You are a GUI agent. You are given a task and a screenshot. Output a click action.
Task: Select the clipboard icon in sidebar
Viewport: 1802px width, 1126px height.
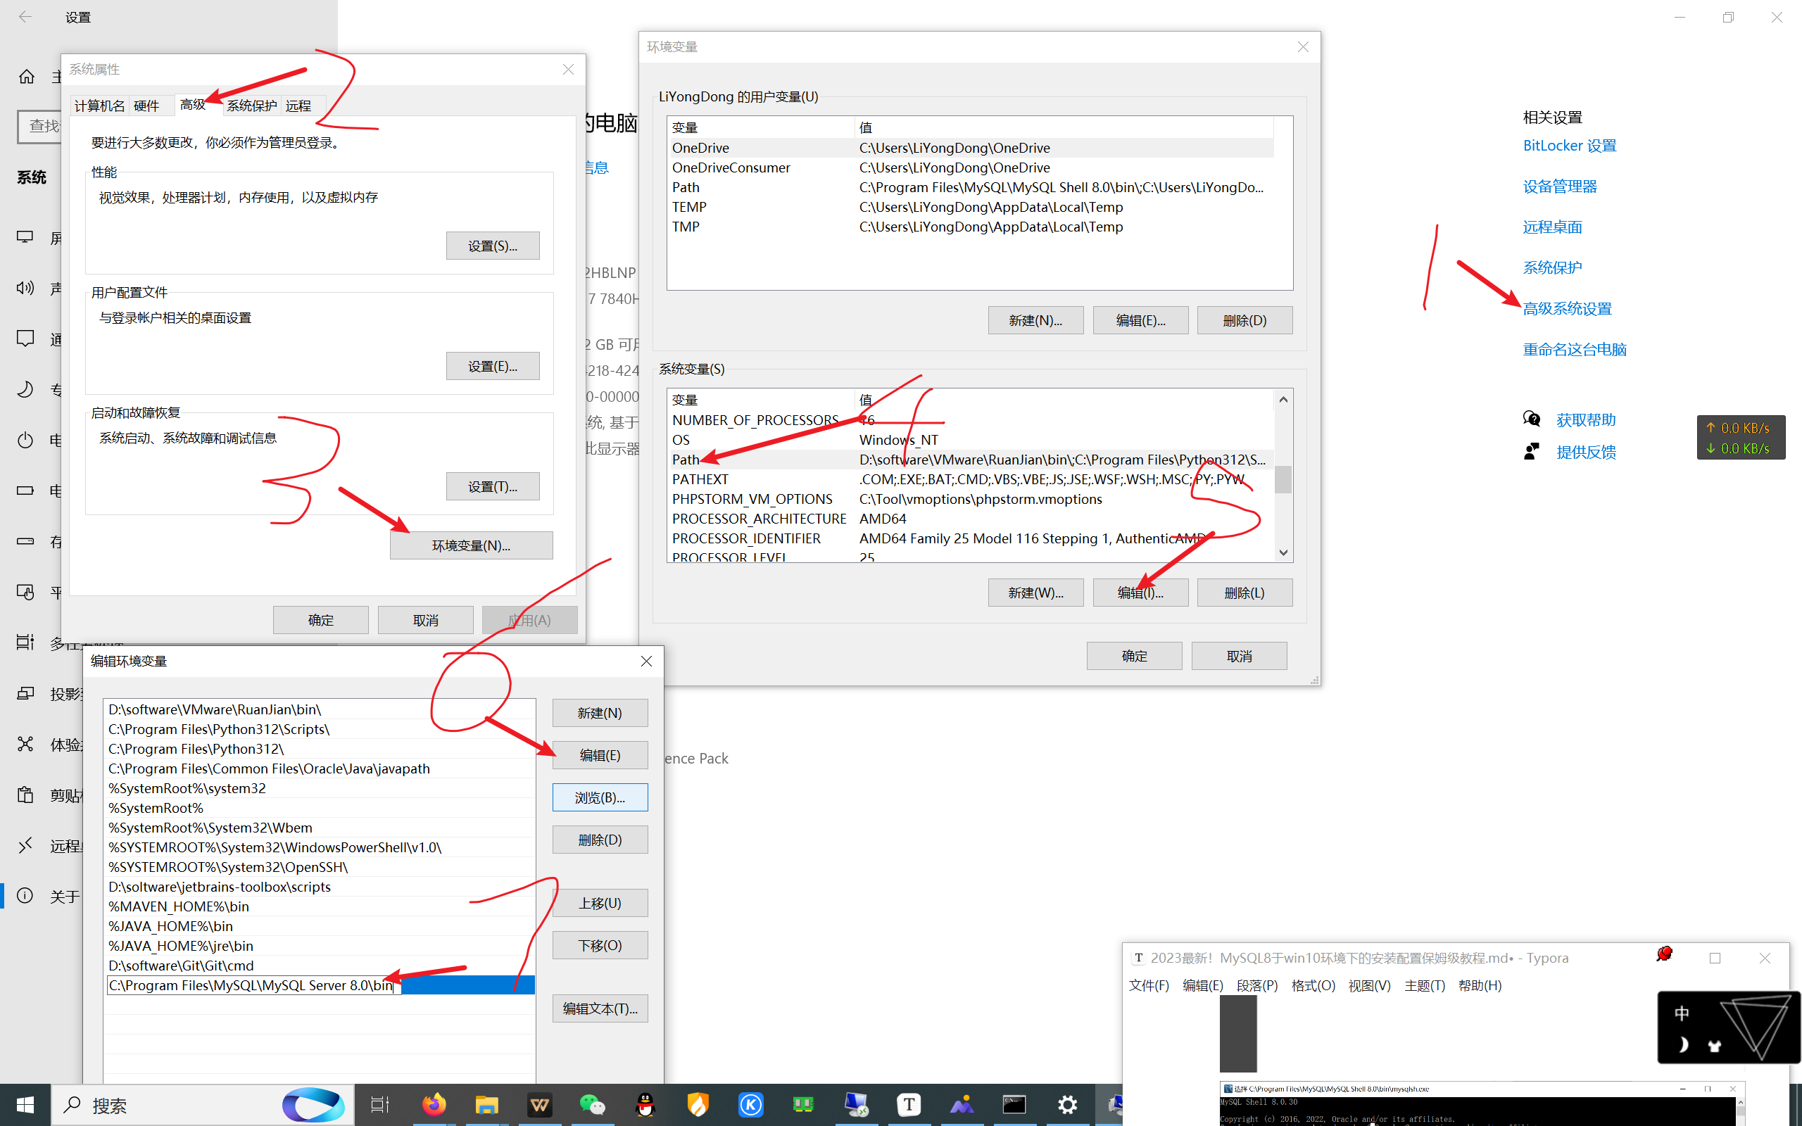click(x=25, y=795)
